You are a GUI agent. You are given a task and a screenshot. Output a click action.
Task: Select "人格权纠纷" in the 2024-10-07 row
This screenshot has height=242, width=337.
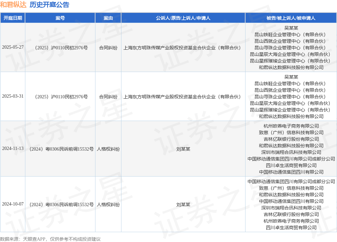pos(108,205)
